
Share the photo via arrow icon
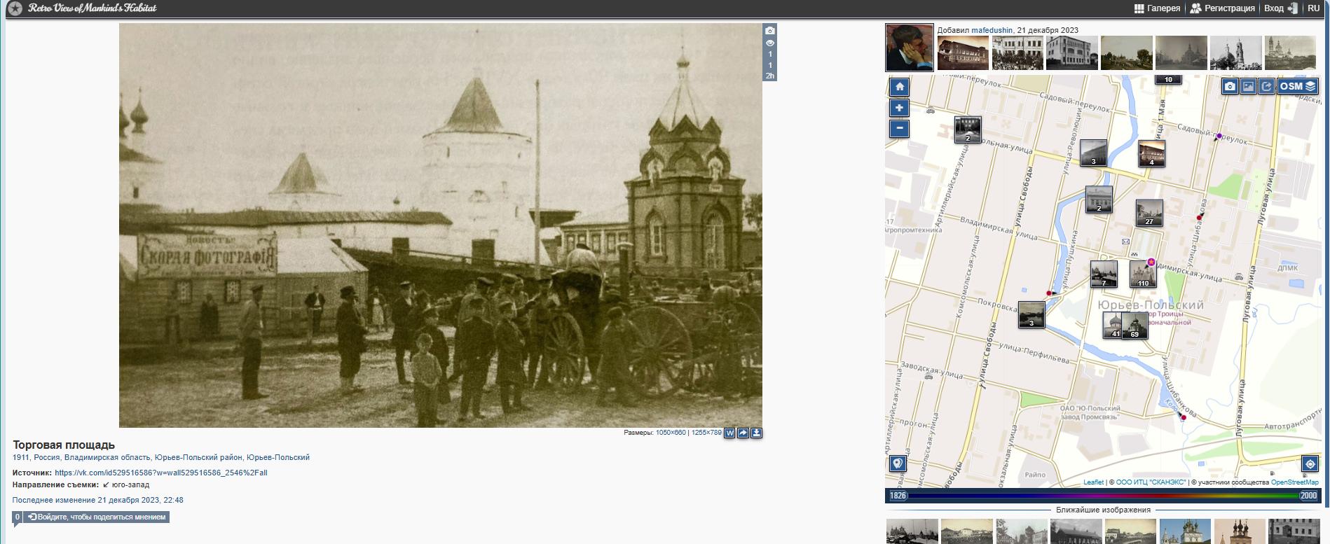743,433
